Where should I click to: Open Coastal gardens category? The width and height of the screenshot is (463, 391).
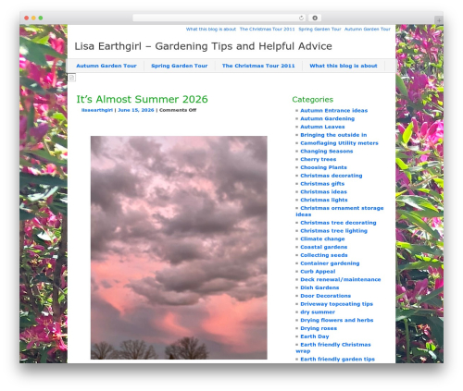[x=324, y=247]
